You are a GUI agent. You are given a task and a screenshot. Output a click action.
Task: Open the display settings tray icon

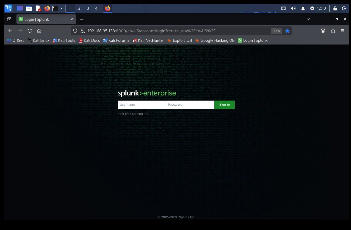(x=283, y=8)
